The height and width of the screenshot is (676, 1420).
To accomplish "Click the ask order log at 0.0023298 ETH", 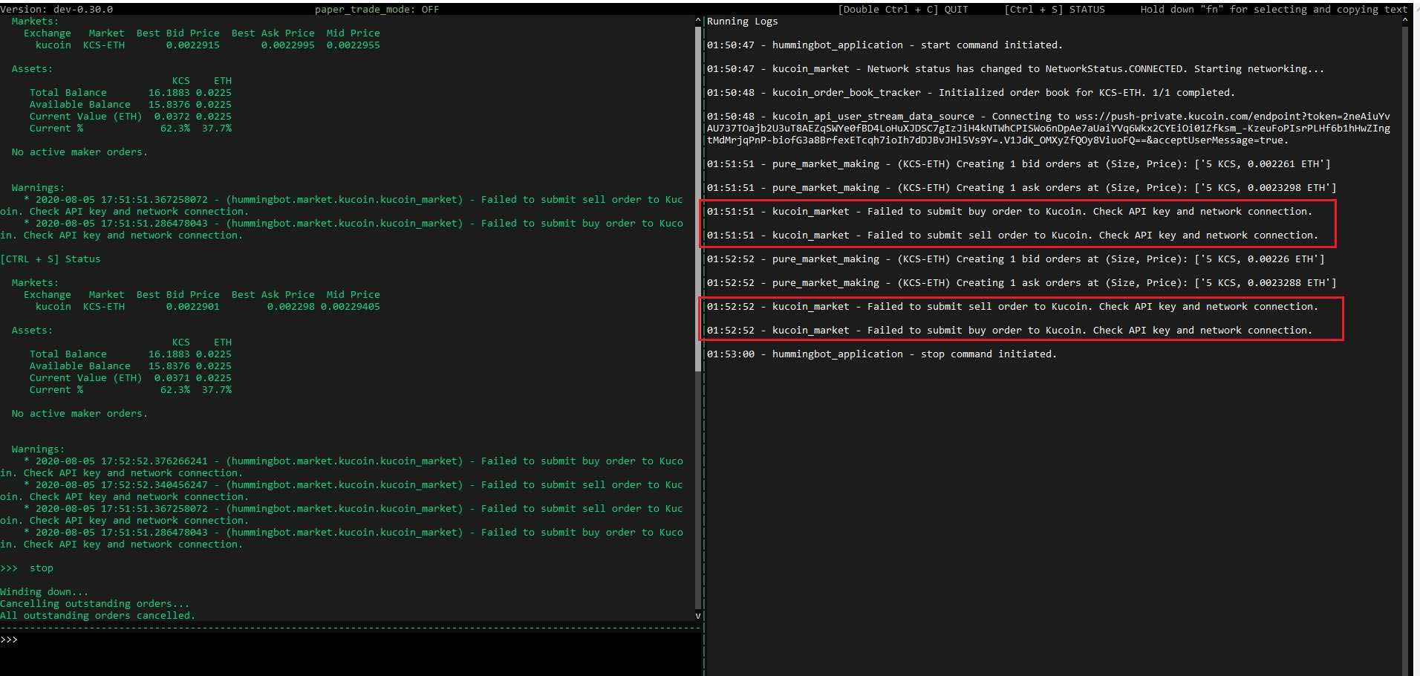I will 1021,188.
